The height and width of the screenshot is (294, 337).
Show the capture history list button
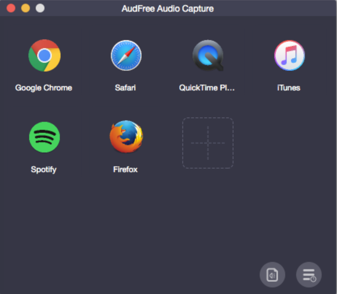tap(309, 275)
